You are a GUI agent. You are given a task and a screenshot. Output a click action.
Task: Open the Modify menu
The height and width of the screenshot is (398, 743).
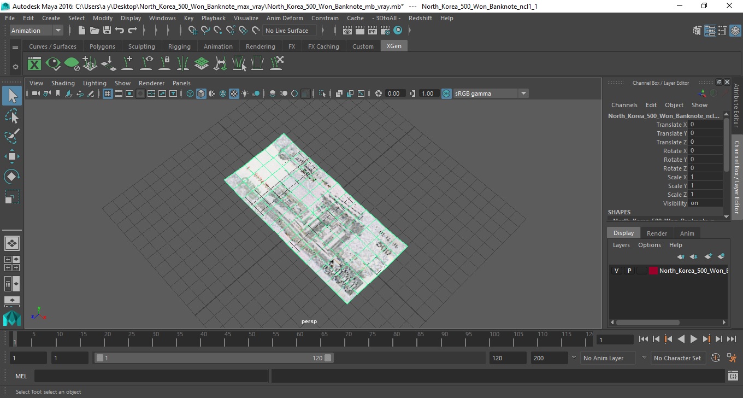(x=103, y=18)
